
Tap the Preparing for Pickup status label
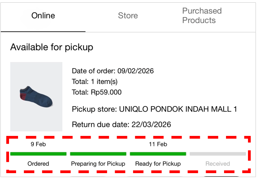click(x=98, y=163)
